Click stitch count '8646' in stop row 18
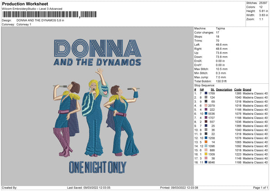The height and width of the screenshot is (191, 270). [x=211, y=162]
